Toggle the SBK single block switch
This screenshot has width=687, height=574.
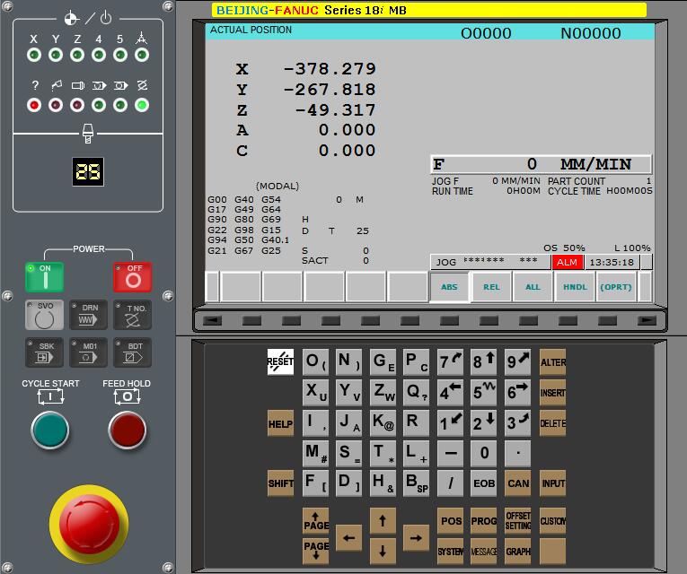44,352
